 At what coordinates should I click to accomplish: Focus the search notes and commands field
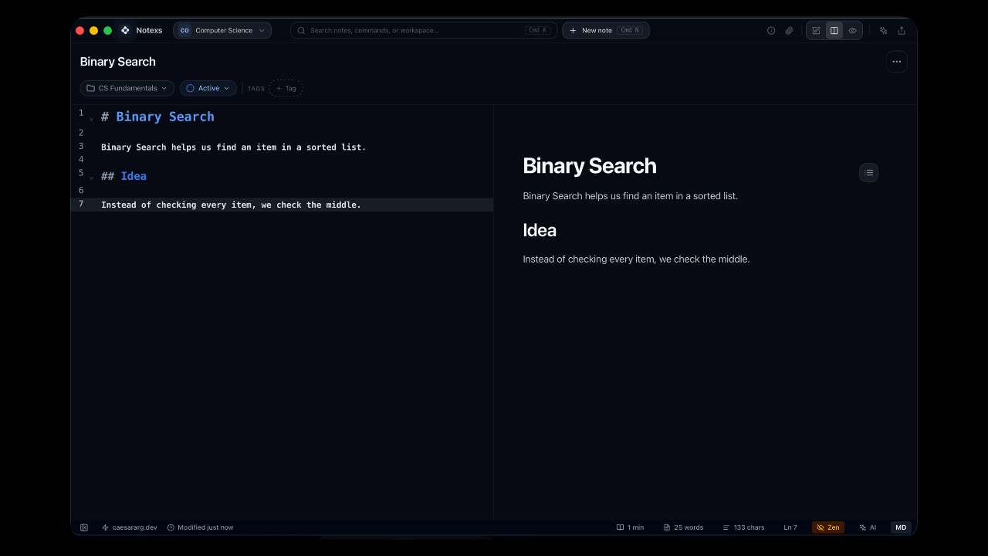(x=424, y=30)
